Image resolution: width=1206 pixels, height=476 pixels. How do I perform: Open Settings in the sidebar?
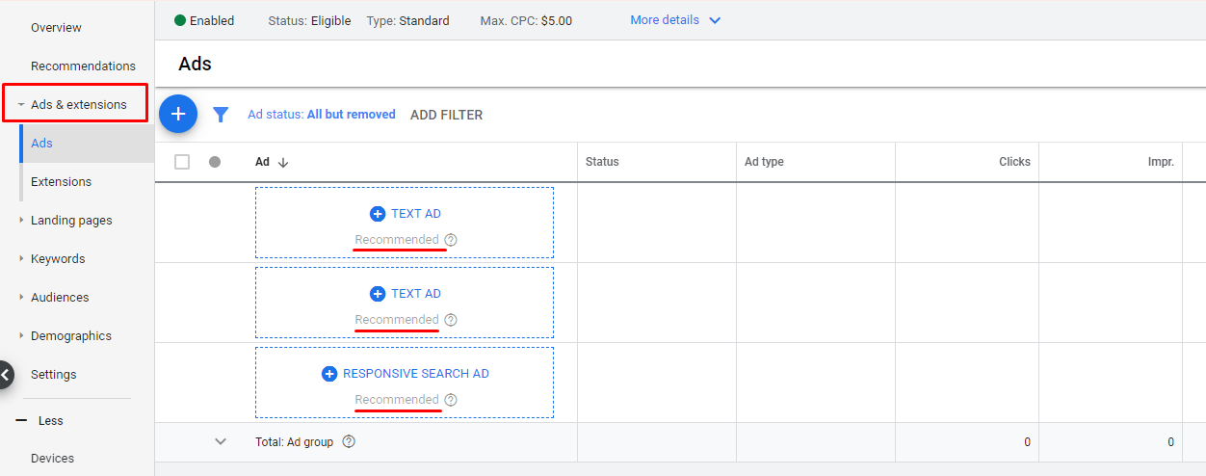(54, 374)
